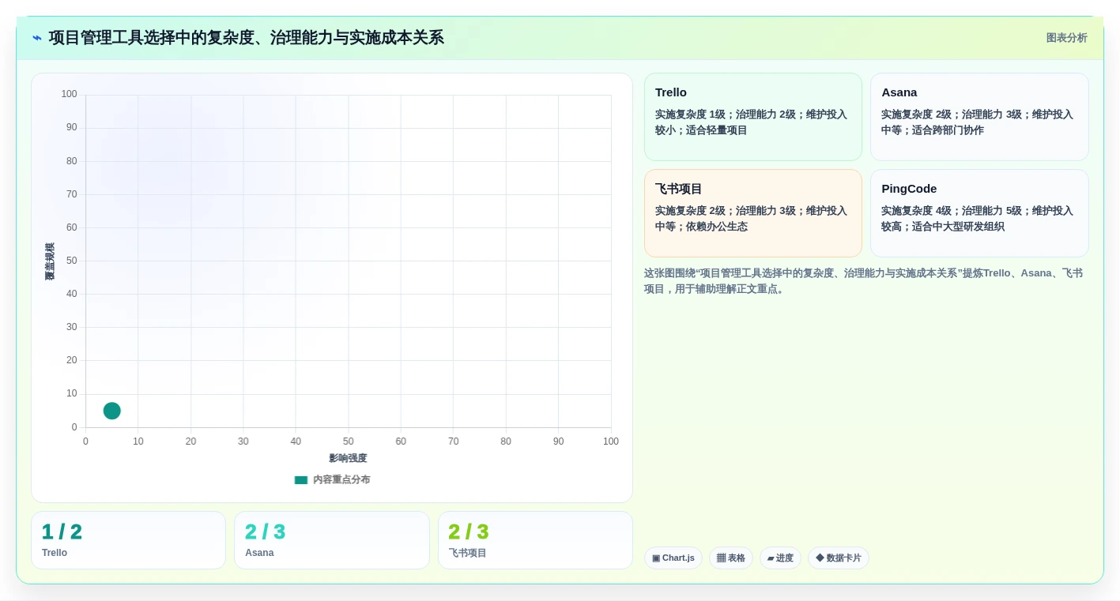Click the lightning icon beside the title
1120x601 pixels.
(x=37, y=38)
